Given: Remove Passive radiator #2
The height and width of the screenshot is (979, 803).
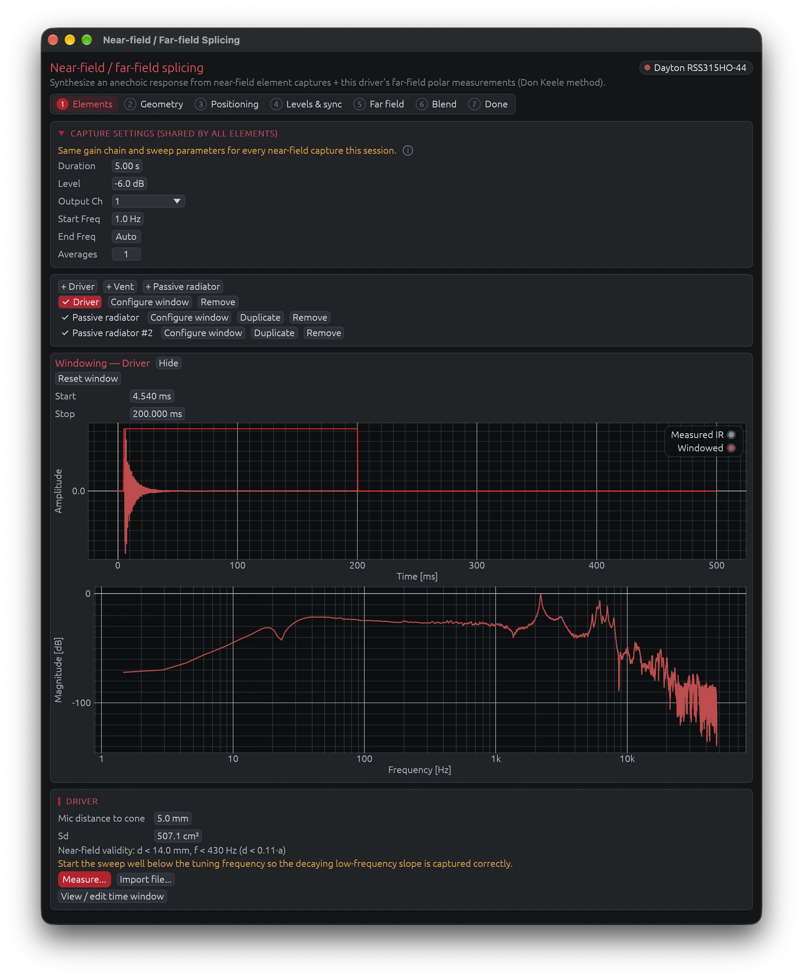Looking at the screenshot, I should (324, 333).
